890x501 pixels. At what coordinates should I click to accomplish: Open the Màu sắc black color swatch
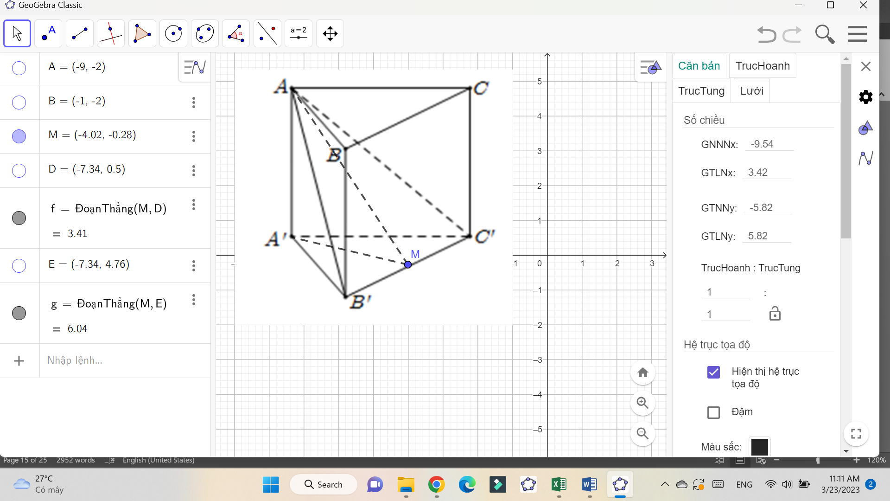pyautogui.click(x=759, y=447)
